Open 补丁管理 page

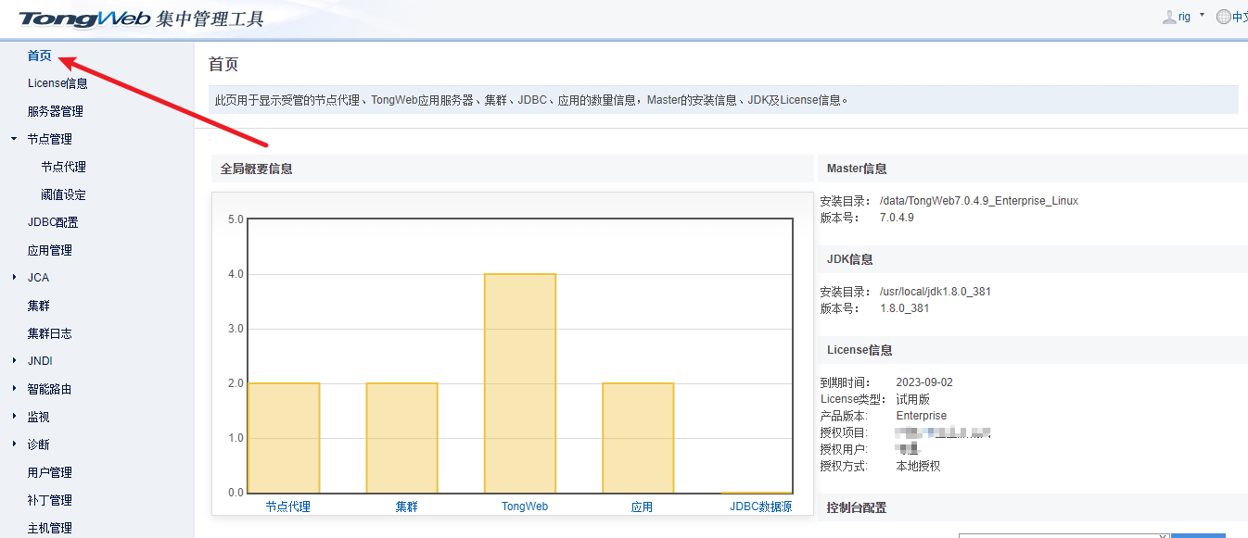point(50,500)
